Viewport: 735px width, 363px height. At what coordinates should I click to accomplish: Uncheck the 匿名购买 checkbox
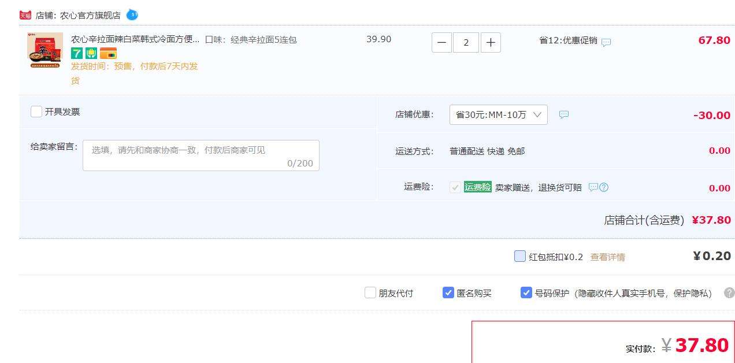(448, 293)
